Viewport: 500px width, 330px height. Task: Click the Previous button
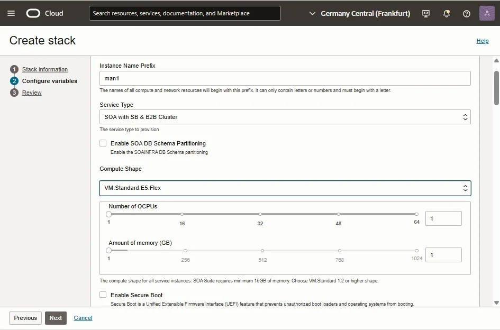coord(25,318)
